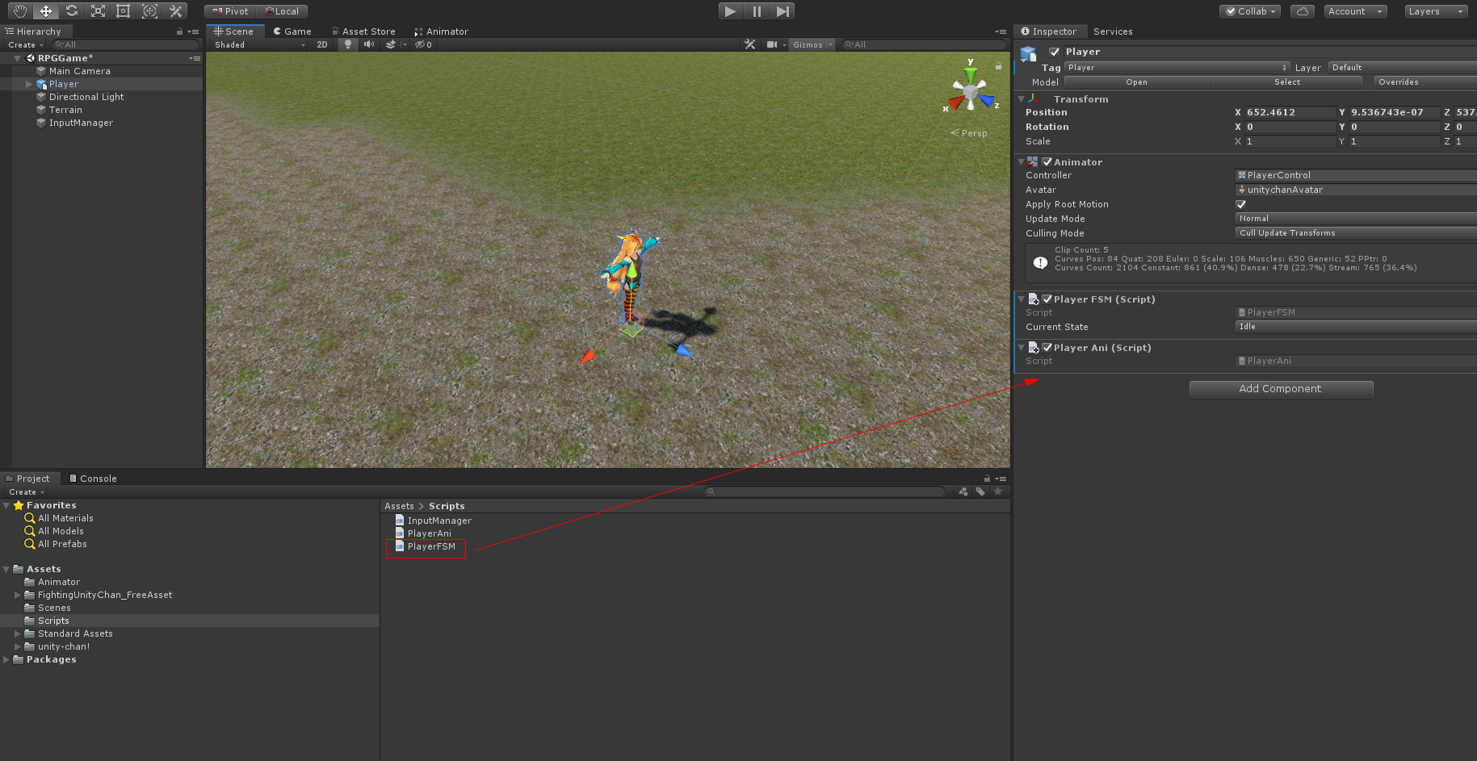Open the Gizmos dropdown

[812, 44]
